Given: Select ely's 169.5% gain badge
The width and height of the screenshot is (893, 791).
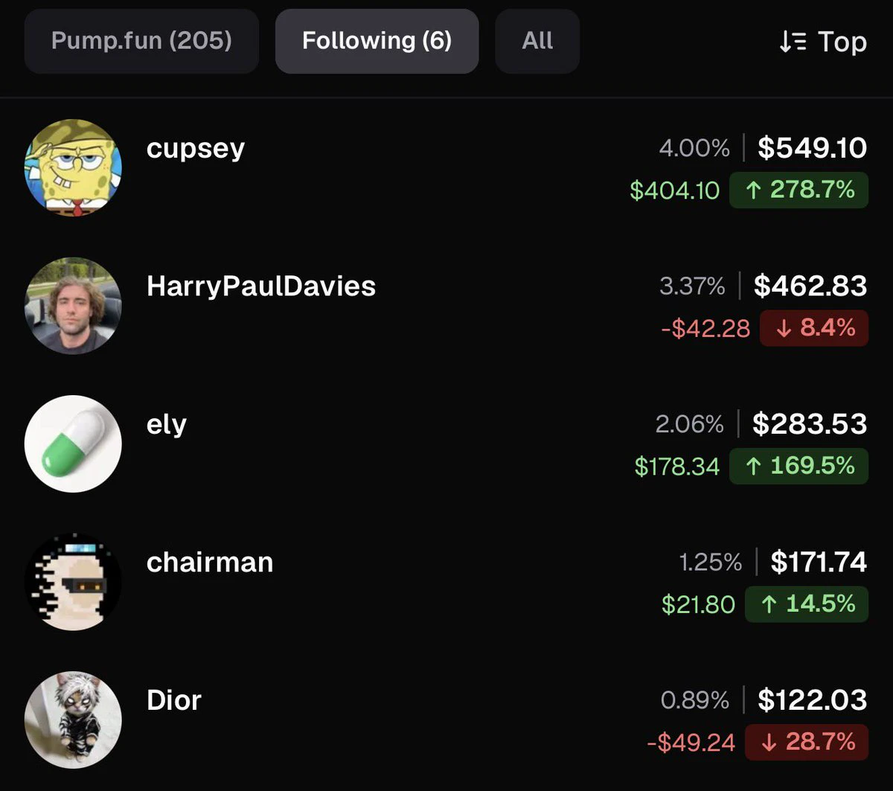Looking at the screenshot, I should coord(798,466).
